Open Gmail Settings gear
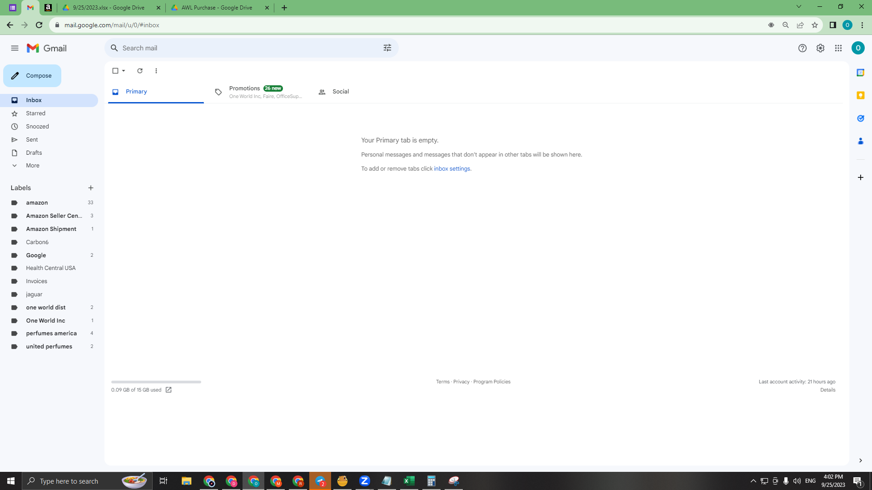 820,48
